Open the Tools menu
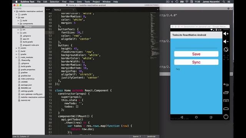Image resolution: width=246 pixels, height=138 pixels. point(87,2)
